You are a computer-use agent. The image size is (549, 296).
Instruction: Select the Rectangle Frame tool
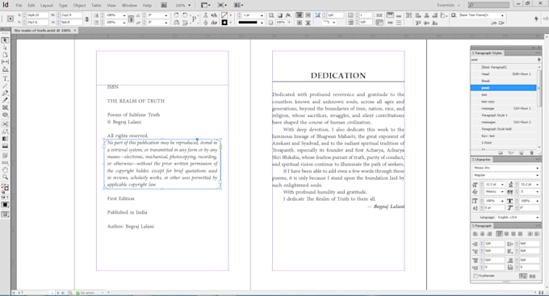point(5,108)
